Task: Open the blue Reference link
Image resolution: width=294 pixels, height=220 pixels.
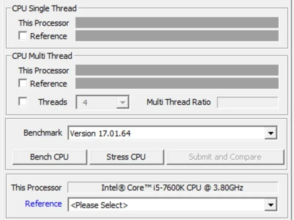Action: [43, 204]
